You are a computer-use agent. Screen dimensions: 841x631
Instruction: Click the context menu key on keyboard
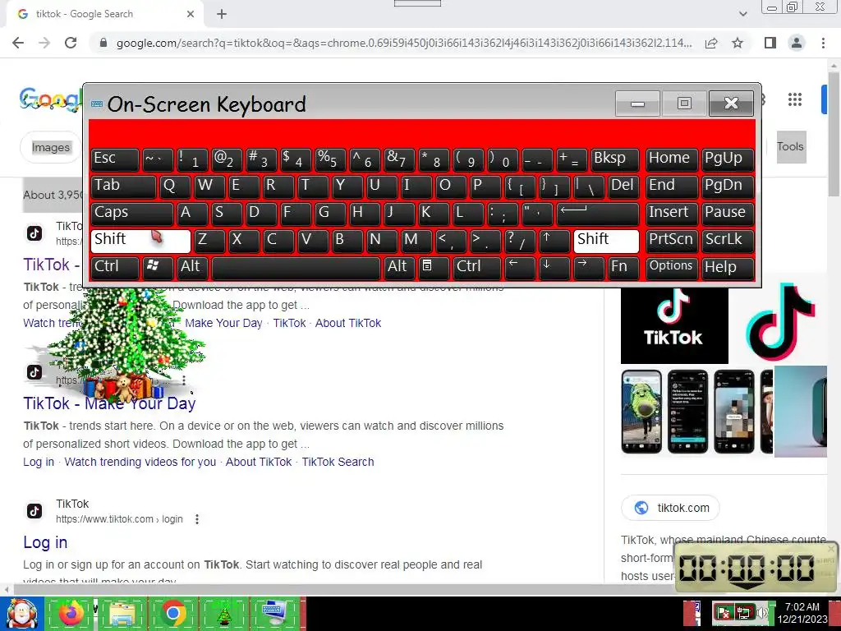point(434,267)
